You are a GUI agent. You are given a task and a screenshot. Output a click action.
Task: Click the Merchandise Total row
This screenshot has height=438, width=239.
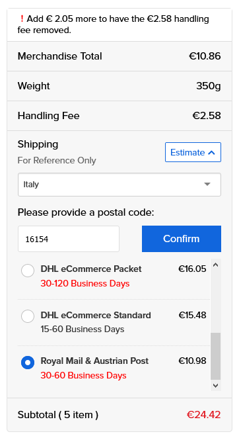(x=119, y=56)
